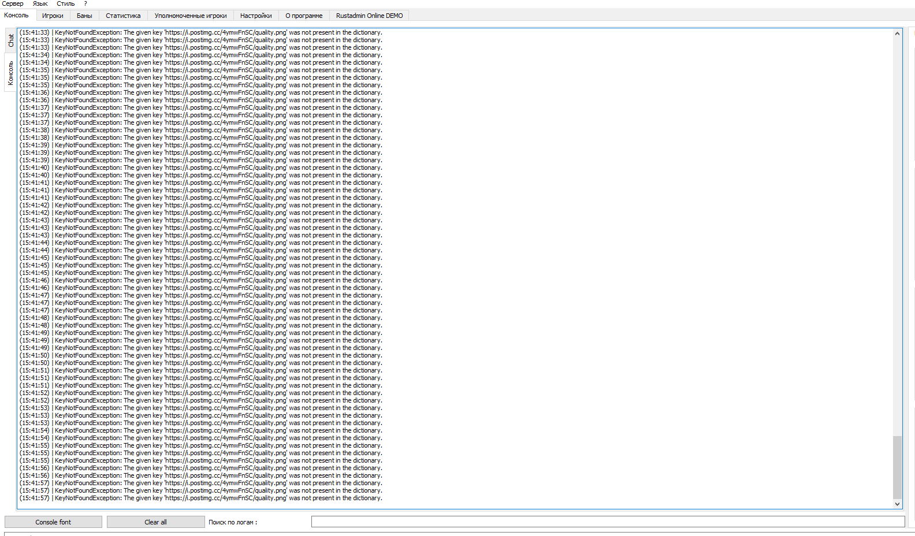Go to the Настройки tab
The image size is (915, 536).
[256, 16]
